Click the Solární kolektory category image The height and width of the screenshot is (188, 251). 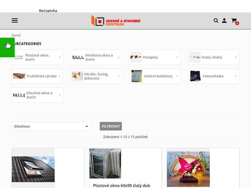click(x=137, y=76)
